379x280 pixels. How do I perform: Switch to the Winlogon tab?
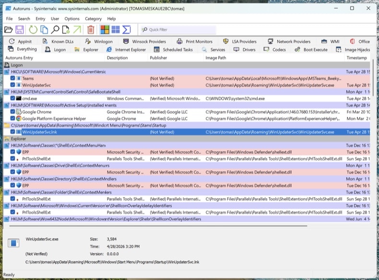coord(99,42)
